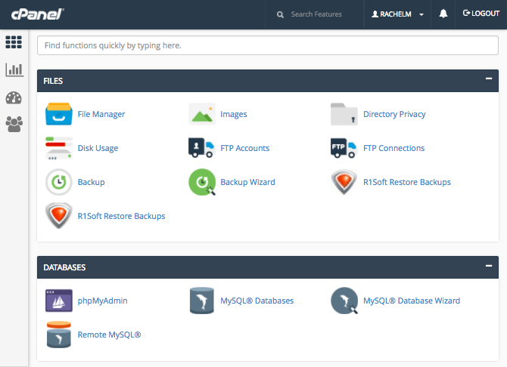This screenshot has width=507, height=367.
Task: Focus the Search Features field
Action: (316, 14)
